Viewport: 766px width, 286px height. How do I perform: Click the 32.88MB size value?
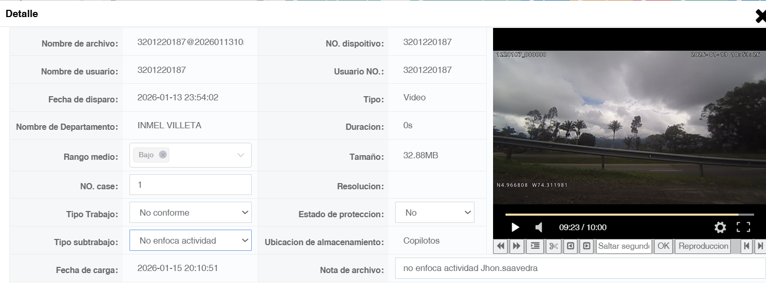pos(421,155)
